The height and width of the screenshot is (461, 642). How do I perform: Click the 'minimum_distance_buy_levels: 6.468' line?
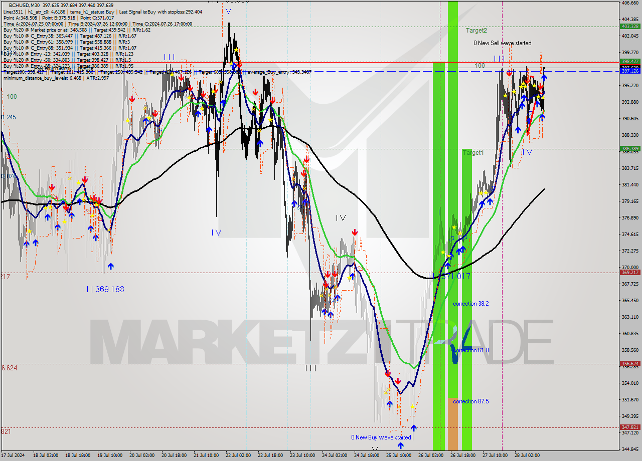(56, 78)
